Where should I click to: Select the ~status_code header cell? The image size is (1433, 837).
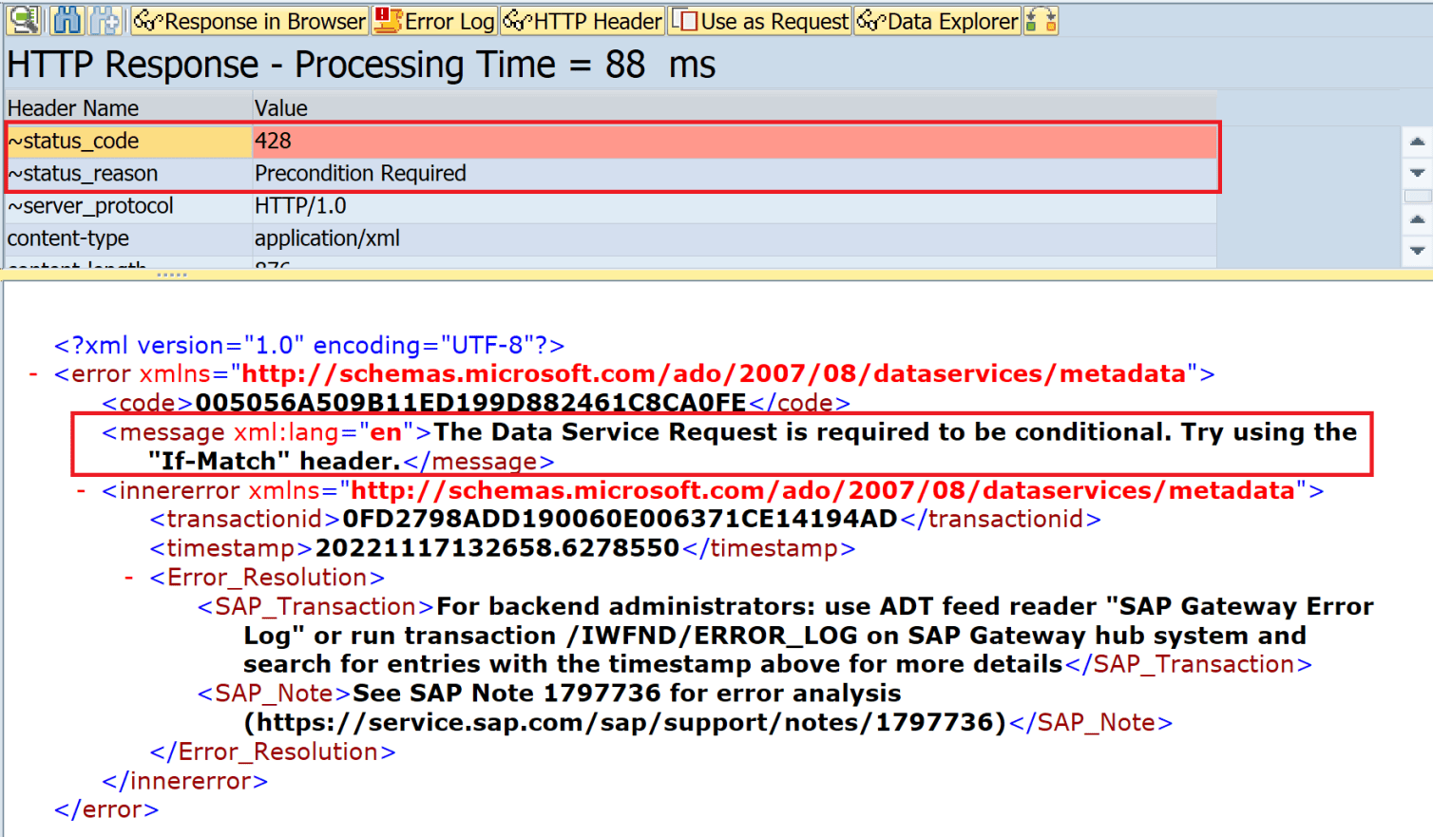tap(128, 142)
